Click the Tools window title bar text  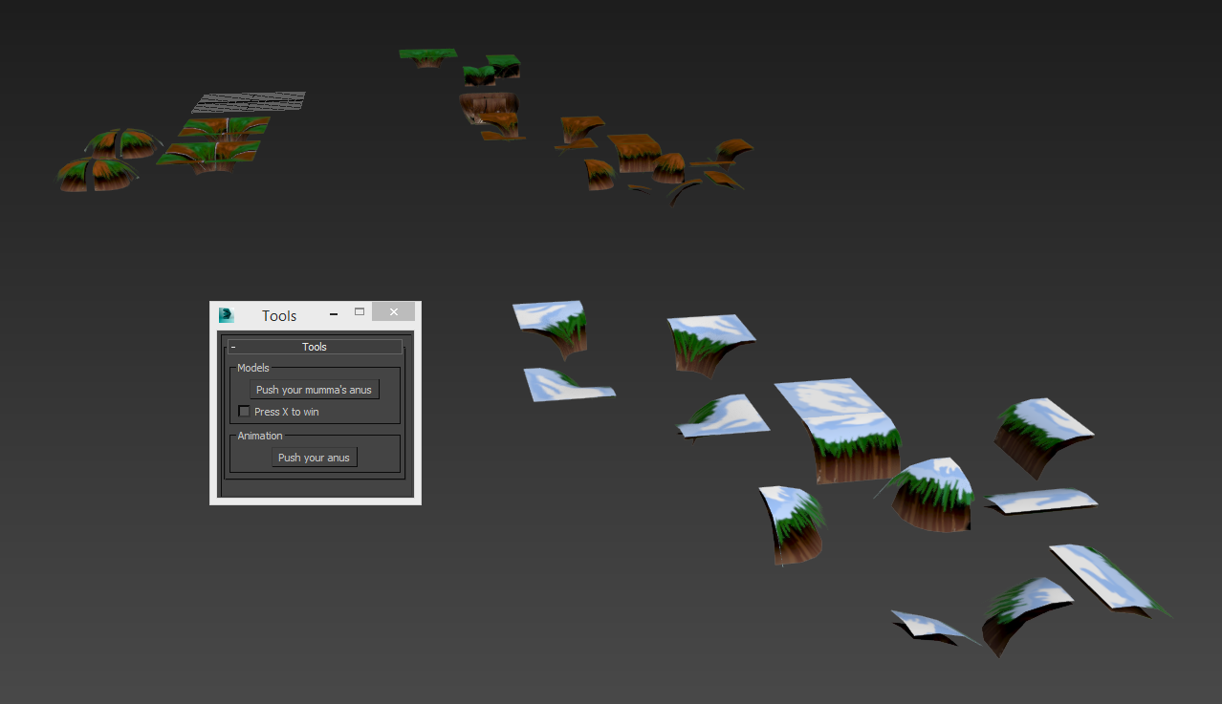[x=279, y=315]
